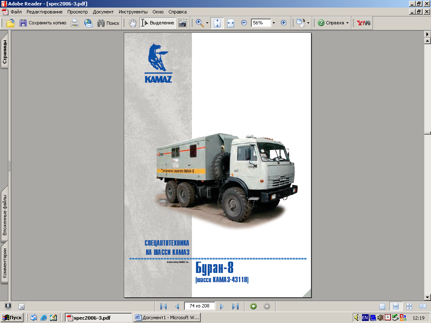Click the Буран-8 title on the page
The height and width of the screenshot is (323, 431).
[x=214, y=267]
